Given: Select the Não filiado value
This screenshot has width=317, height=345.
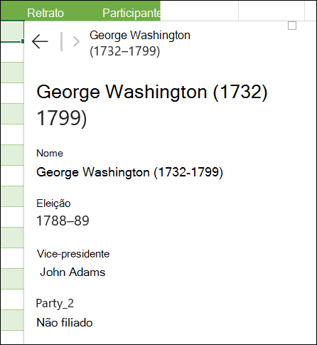Looking at the screenshot, I should pyautogui.click(x=65, y=323).
